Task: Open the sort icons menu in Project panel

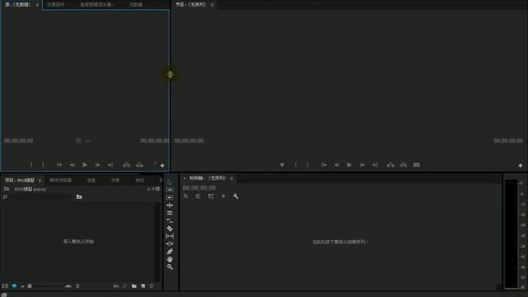Action: pos(78,286)
